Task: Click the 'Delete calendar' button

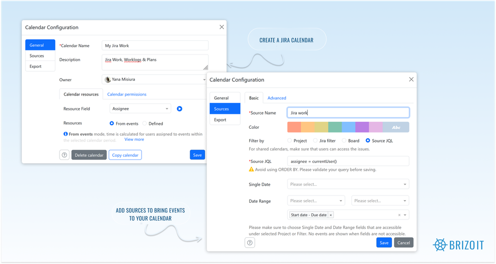Action: pos(89,155)
